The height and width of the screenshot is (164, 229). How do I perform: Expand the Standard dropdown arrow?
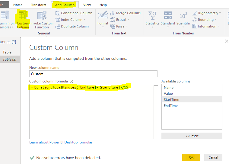coord(168,27)
